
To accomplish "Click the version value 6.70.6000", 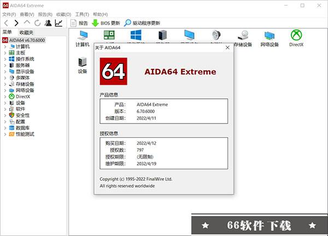I will coord(145,111).
